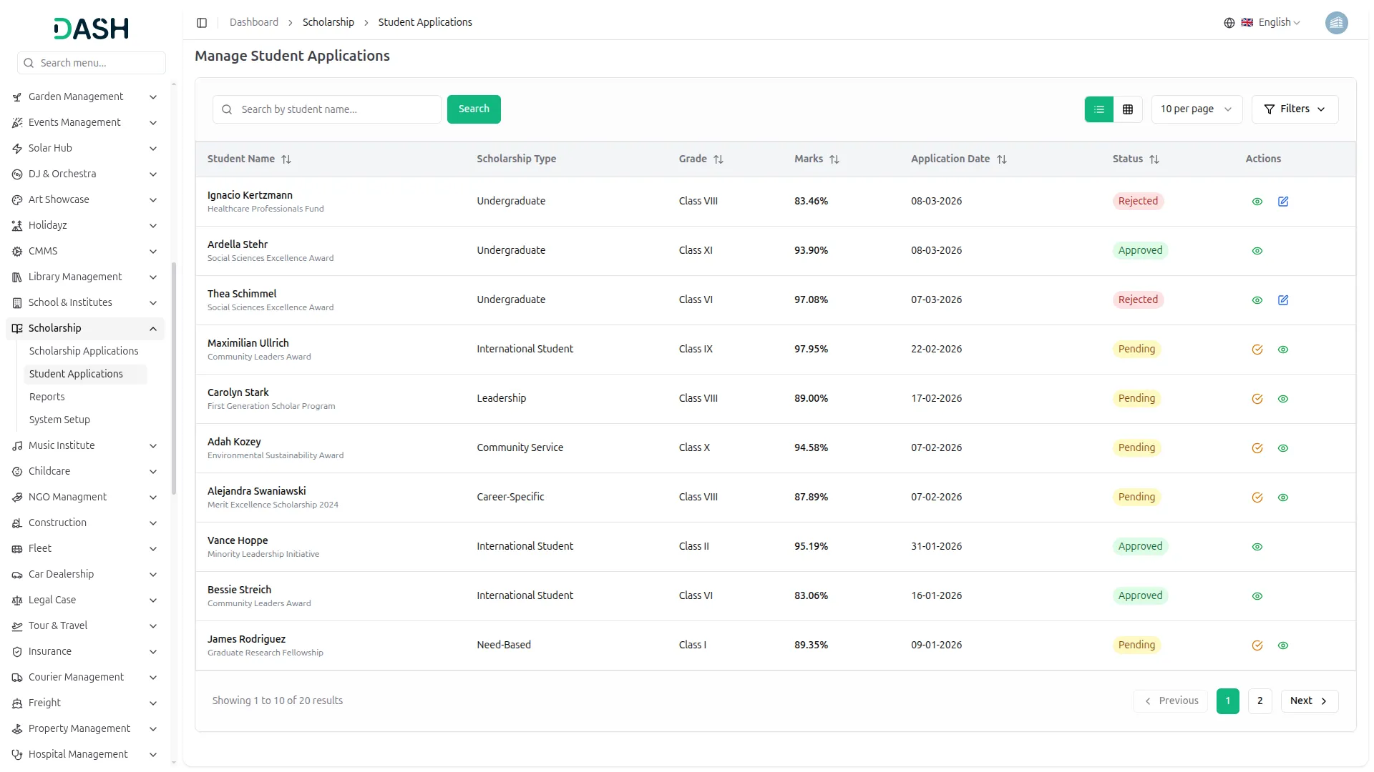Open user avatar in top right
1374x772 pixels.
coord(1335,23)
